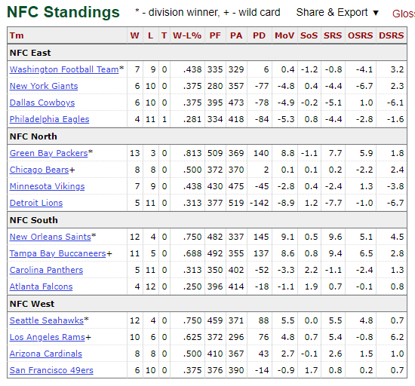Screen dimensions: 415x386
Task: Open the New Orleans Saints link
Action: [51, 237]
